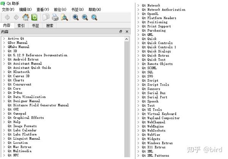Switch to the 索引 tab
Viewport: 228px width, 159px height.
[x=21, y=26]
